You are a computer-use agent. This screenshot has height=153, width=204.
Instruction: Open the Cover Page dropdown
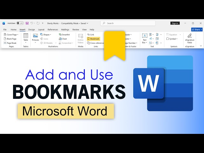[x=11, y=35]
